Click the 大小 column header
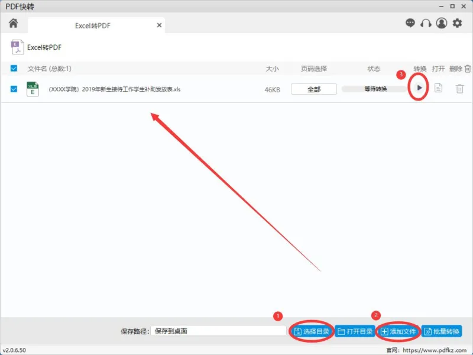This screenshot has height=355, width=473. [272, 69]
